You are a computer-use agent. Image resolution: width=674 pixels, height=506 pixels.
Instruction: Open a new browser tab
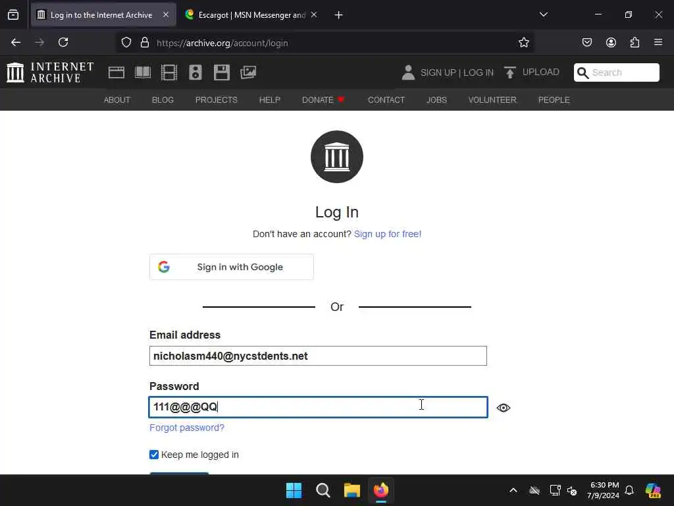click(338, 15)
